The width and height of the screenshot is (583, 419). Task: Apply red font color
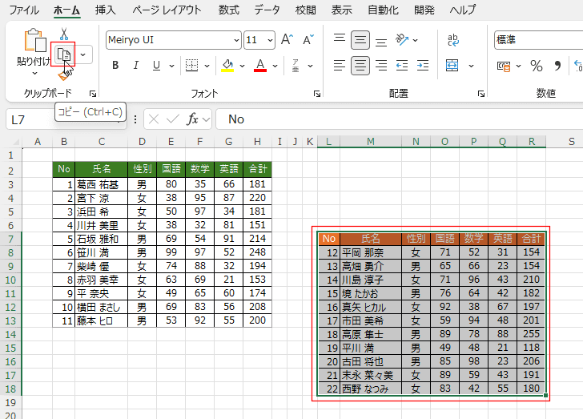[260, 66]
